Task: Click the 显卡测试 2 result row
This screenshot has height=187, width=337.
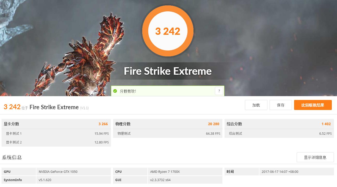Action: (56, 142)
